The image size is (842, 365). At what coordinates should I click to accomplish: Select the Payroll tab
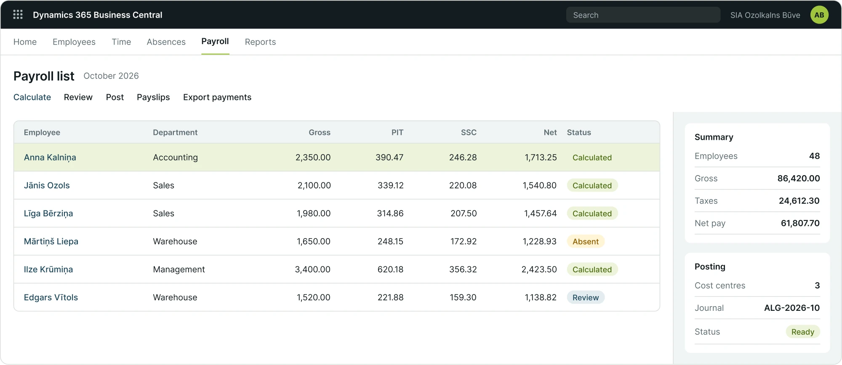pyautogui.click(x=215, y=42)
